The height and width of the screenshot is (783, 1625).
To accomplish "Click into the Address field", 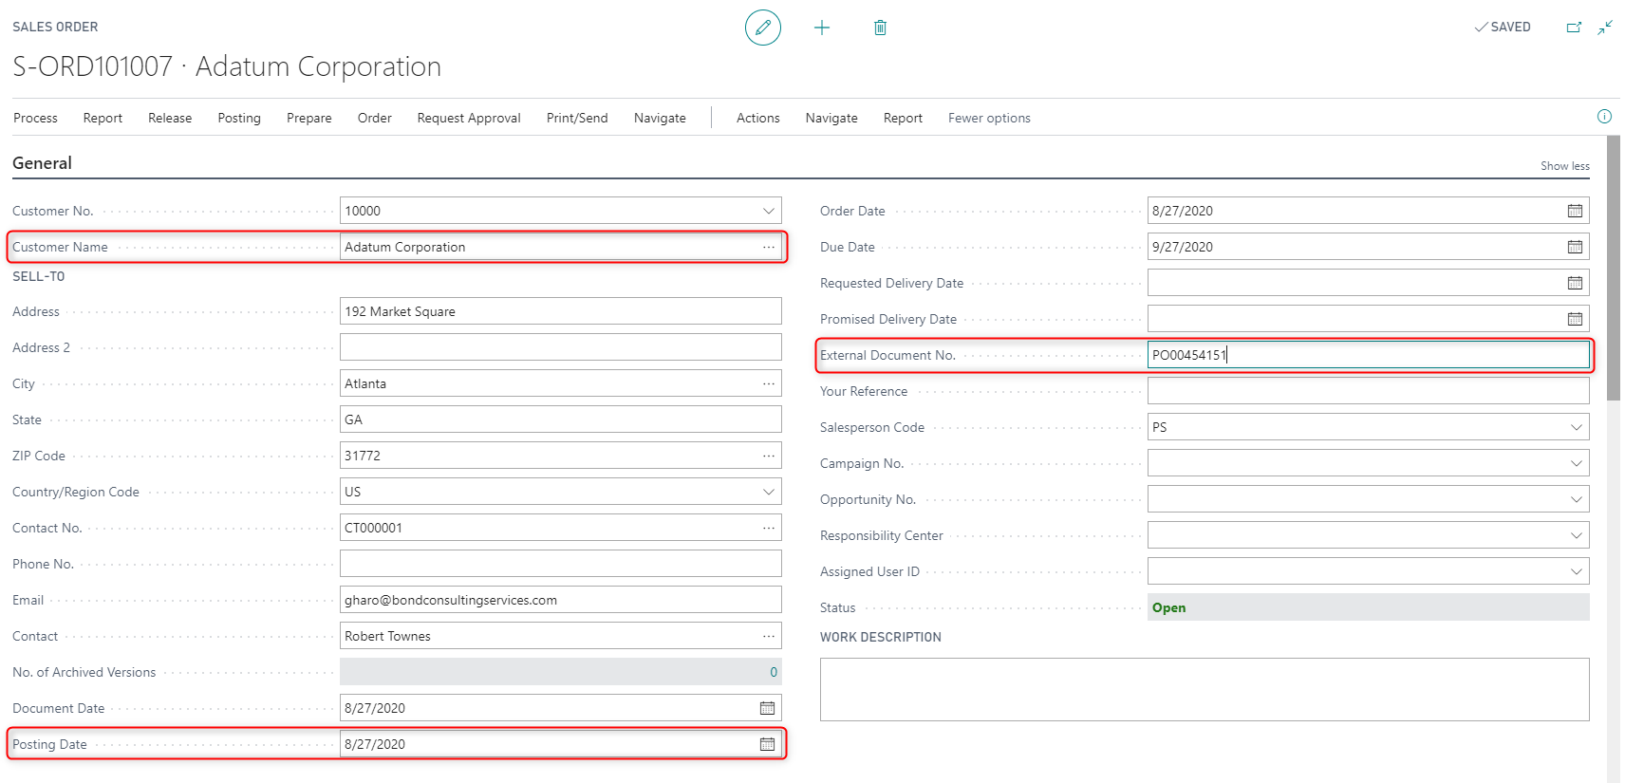I will click(560, 311).
